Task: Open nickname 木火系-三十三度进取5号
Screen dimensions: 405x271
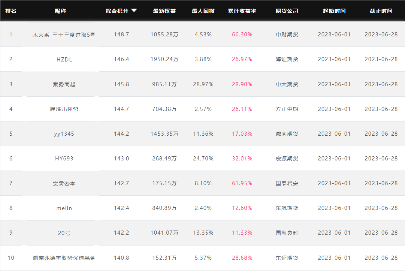Action: 64,34
